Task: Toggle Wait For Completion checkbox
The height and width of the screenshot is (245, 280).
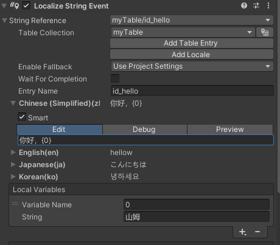Action: [x=115, y=78]
